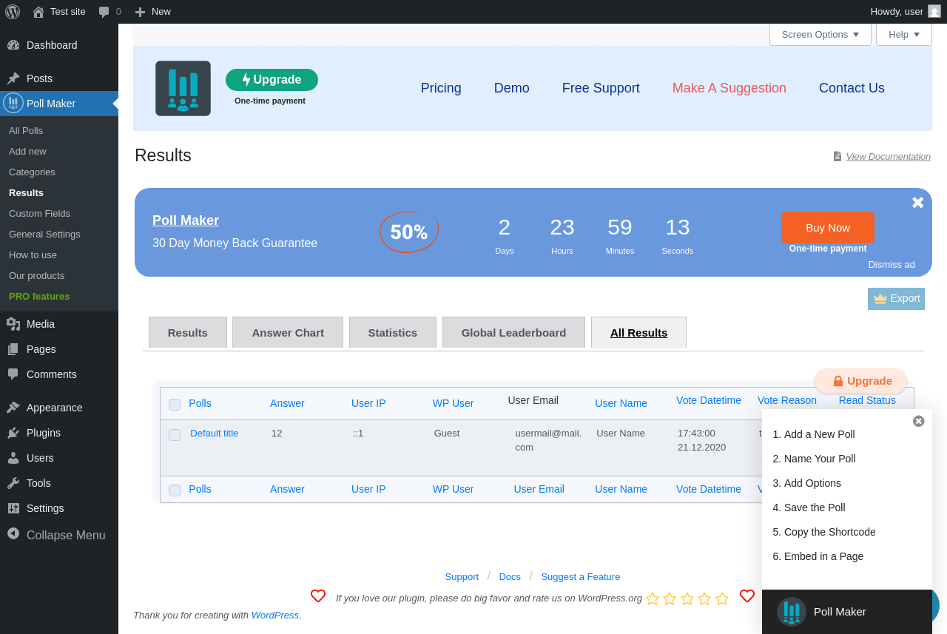This screenshot has height=634, width=947.
Task: Open Categories in the sidebar submenu
Action: (x=32, y=172)
